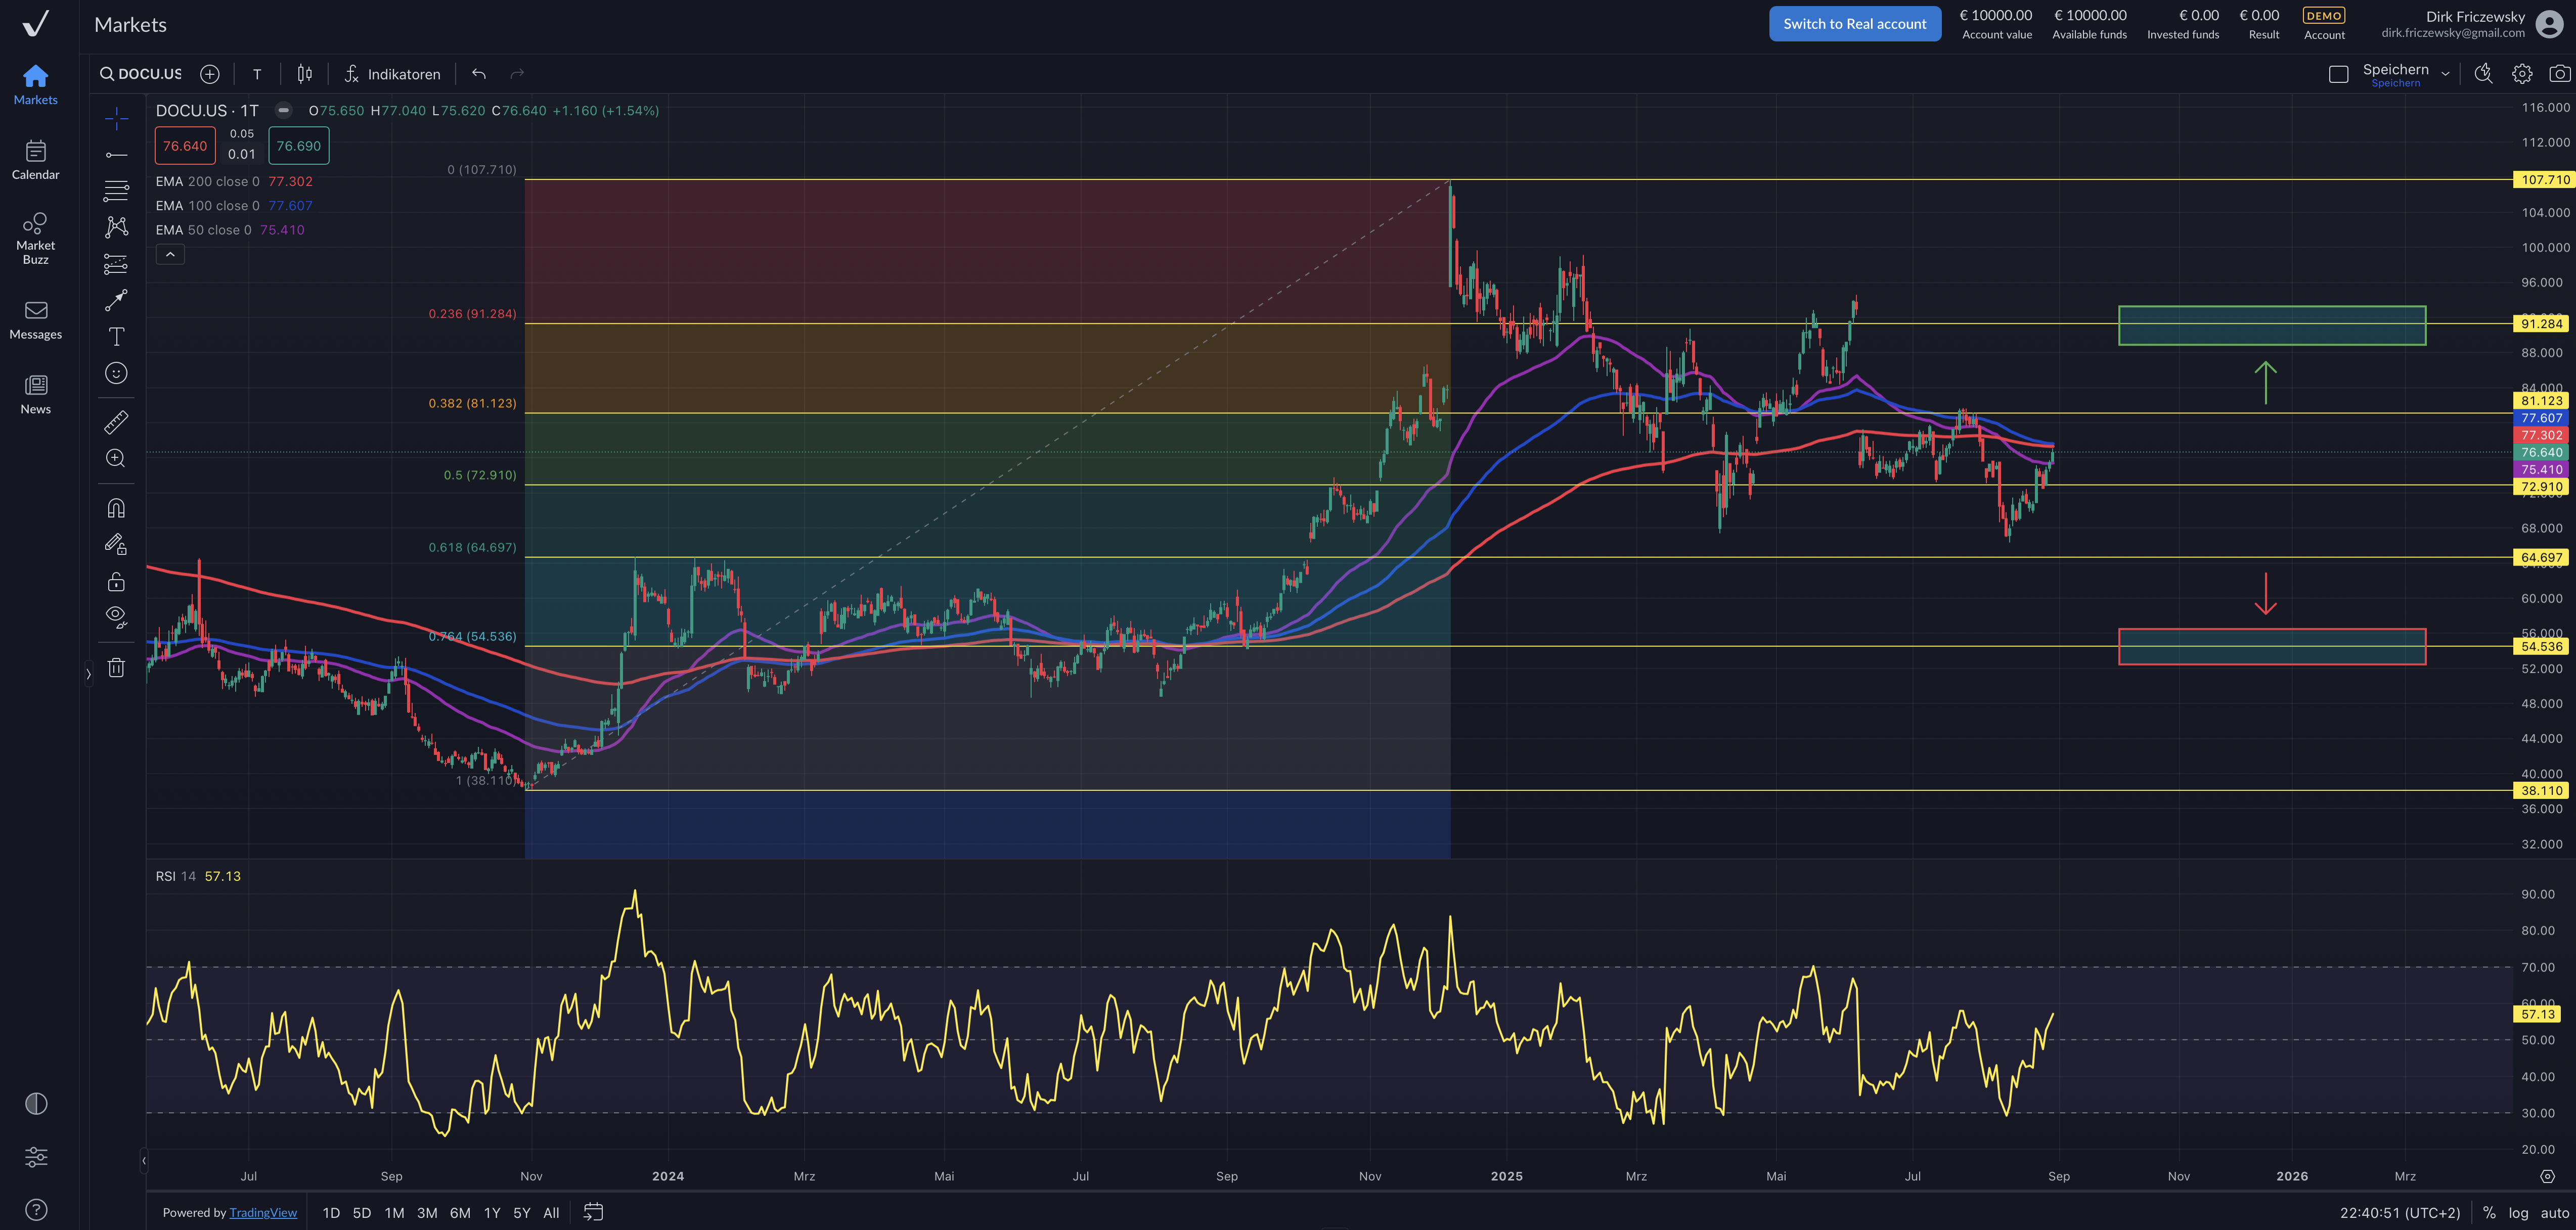Select the trend line drawing tool
The width and height of the screenshot is (2576, 1230).
click(x=116, y=155)
